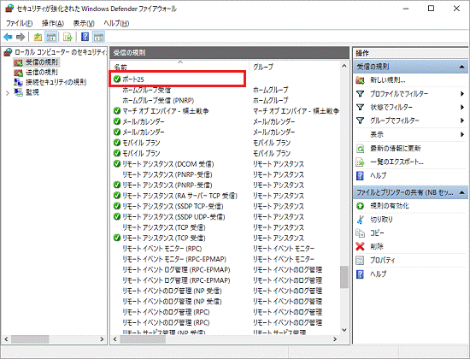The width and height of the screenshot is (470, 359).
Task: Select リモート アシスタンス (DCOM 受信) rule
Action: pyautogui.click(x=167, y=164)
